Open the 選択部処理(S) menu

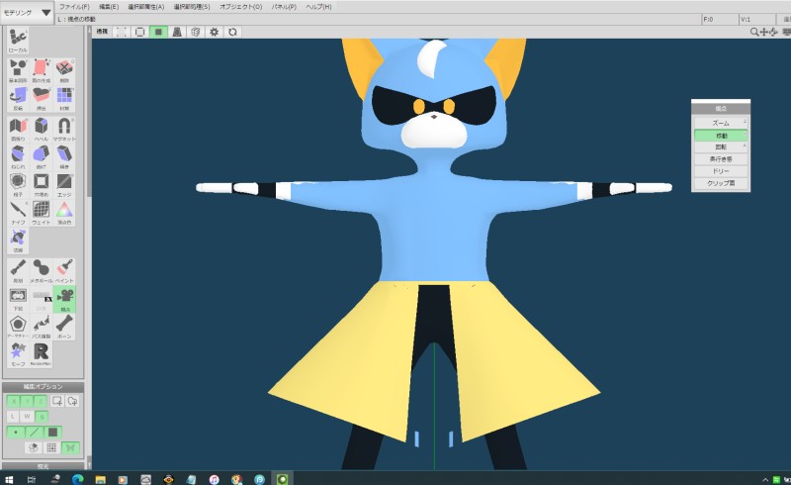click(x=192, y=7)
